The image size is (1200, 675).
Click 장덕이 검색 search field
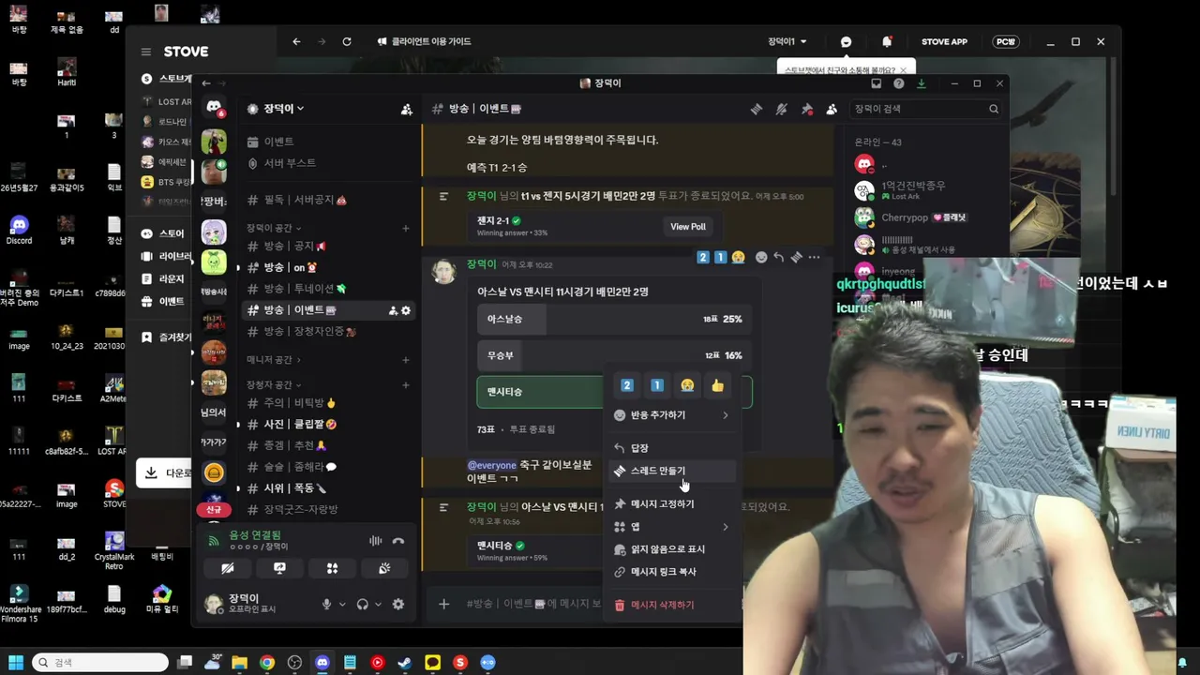926,109
